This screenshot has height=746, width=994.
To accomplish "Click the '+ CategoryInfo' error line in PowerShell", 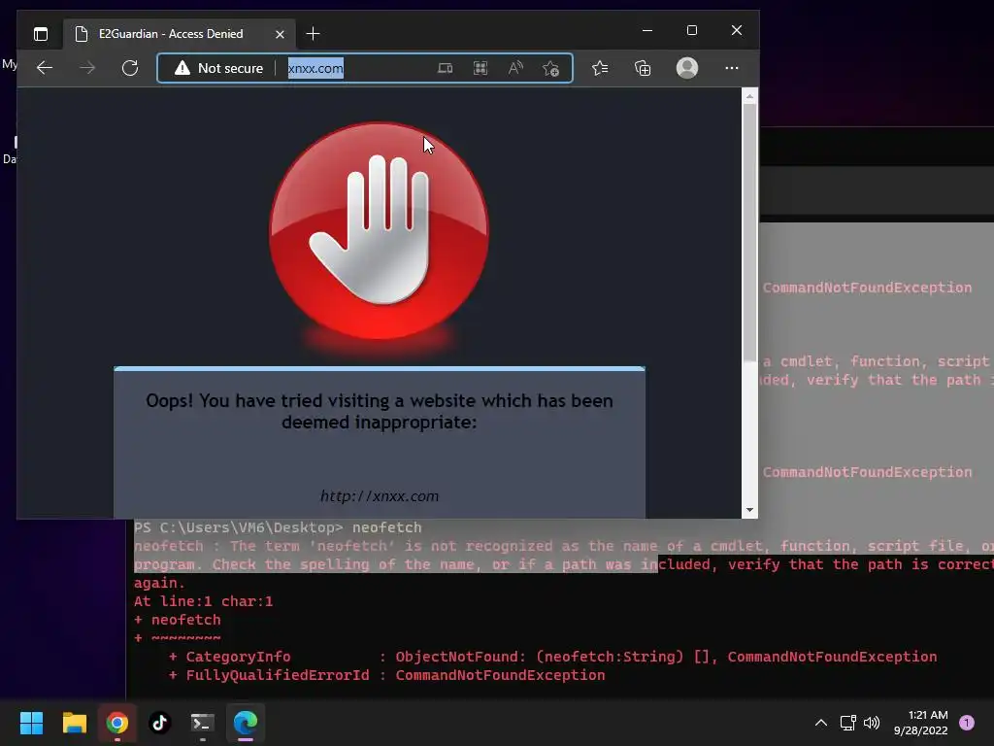I will 552,657.
